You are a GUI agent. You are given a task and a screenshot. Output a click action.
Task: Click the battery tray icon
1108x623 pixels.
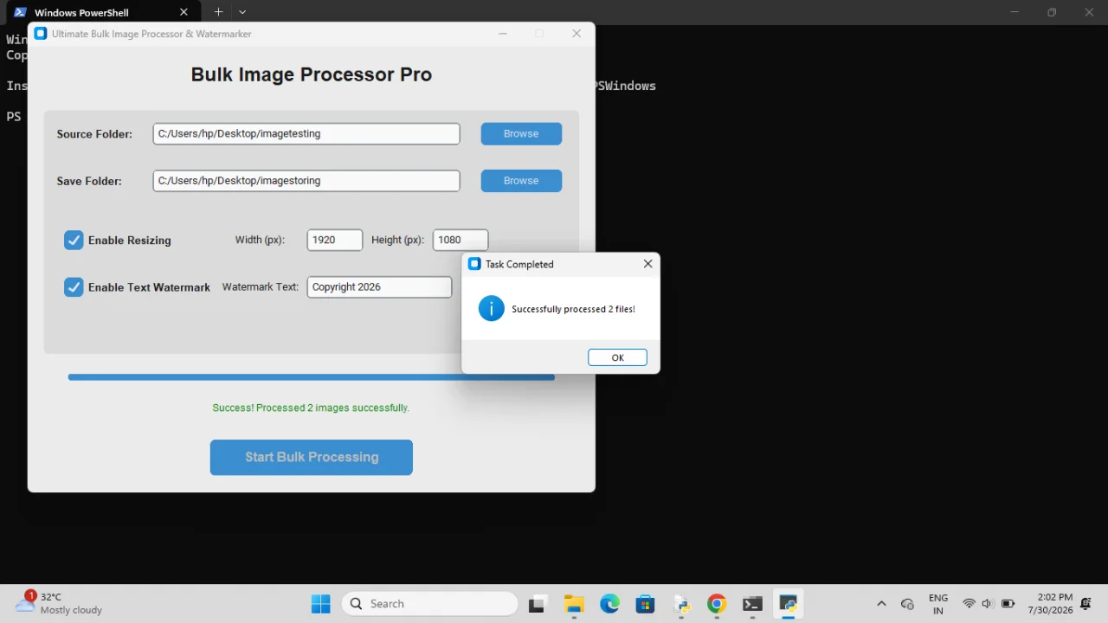tap(1008, 603)
